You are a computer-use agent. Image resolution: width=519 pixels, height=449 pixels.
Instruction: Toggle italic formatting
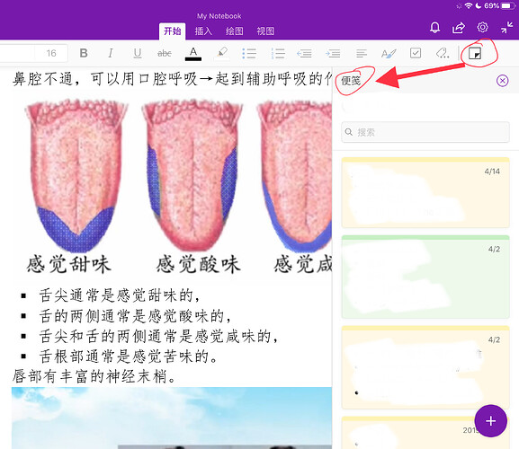coord(111,53)
